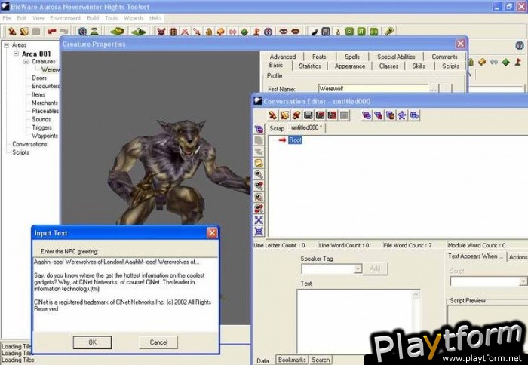Click the 'File Word Count : 7' status text
The image size is (528, 365).
(x=407, y=245)
